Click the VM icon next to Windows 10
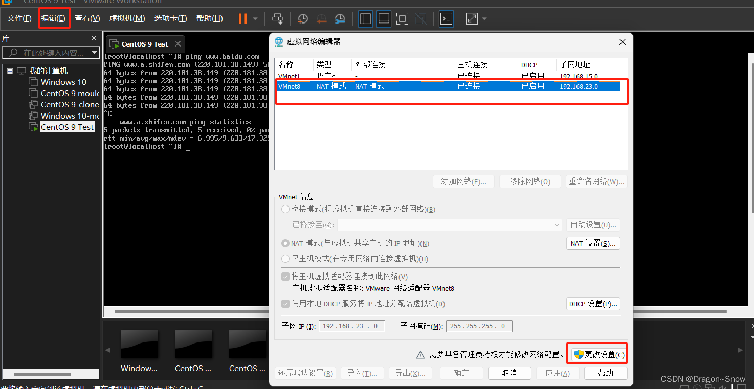754x389 pixels. pyautogui.click(x=33, y=82)
